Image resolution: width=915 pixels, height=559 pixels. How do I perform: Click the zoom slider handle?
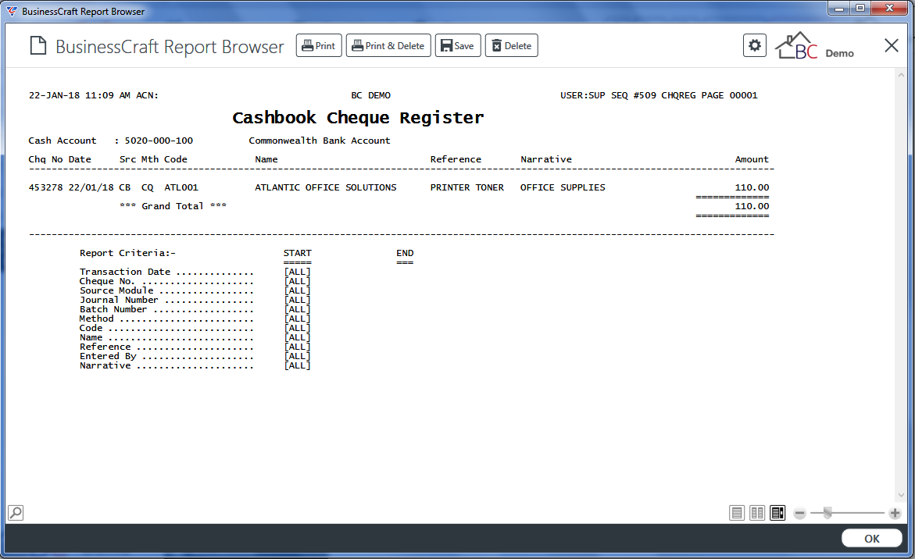point(827,513)
